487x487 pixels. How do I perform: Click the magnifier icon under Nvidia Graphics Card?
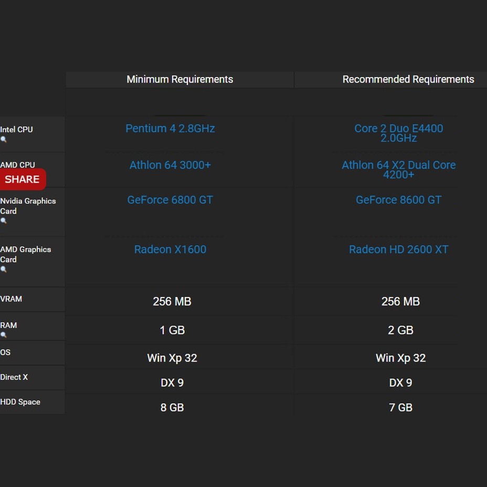pyautogui.click(x=4, y=221)
